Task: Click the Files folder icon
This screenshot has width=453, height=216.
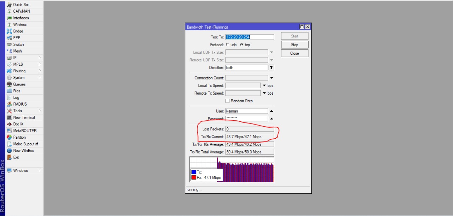Action: click(x=10, y=91)
